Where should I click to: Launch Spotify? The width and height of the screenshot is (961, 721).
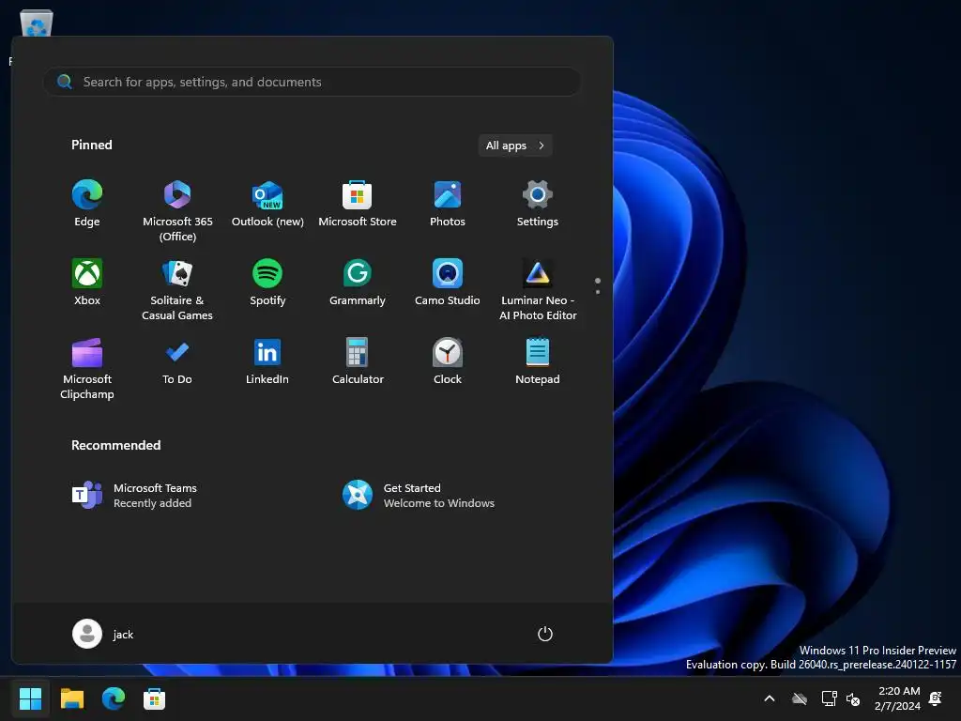coord(267,284)
